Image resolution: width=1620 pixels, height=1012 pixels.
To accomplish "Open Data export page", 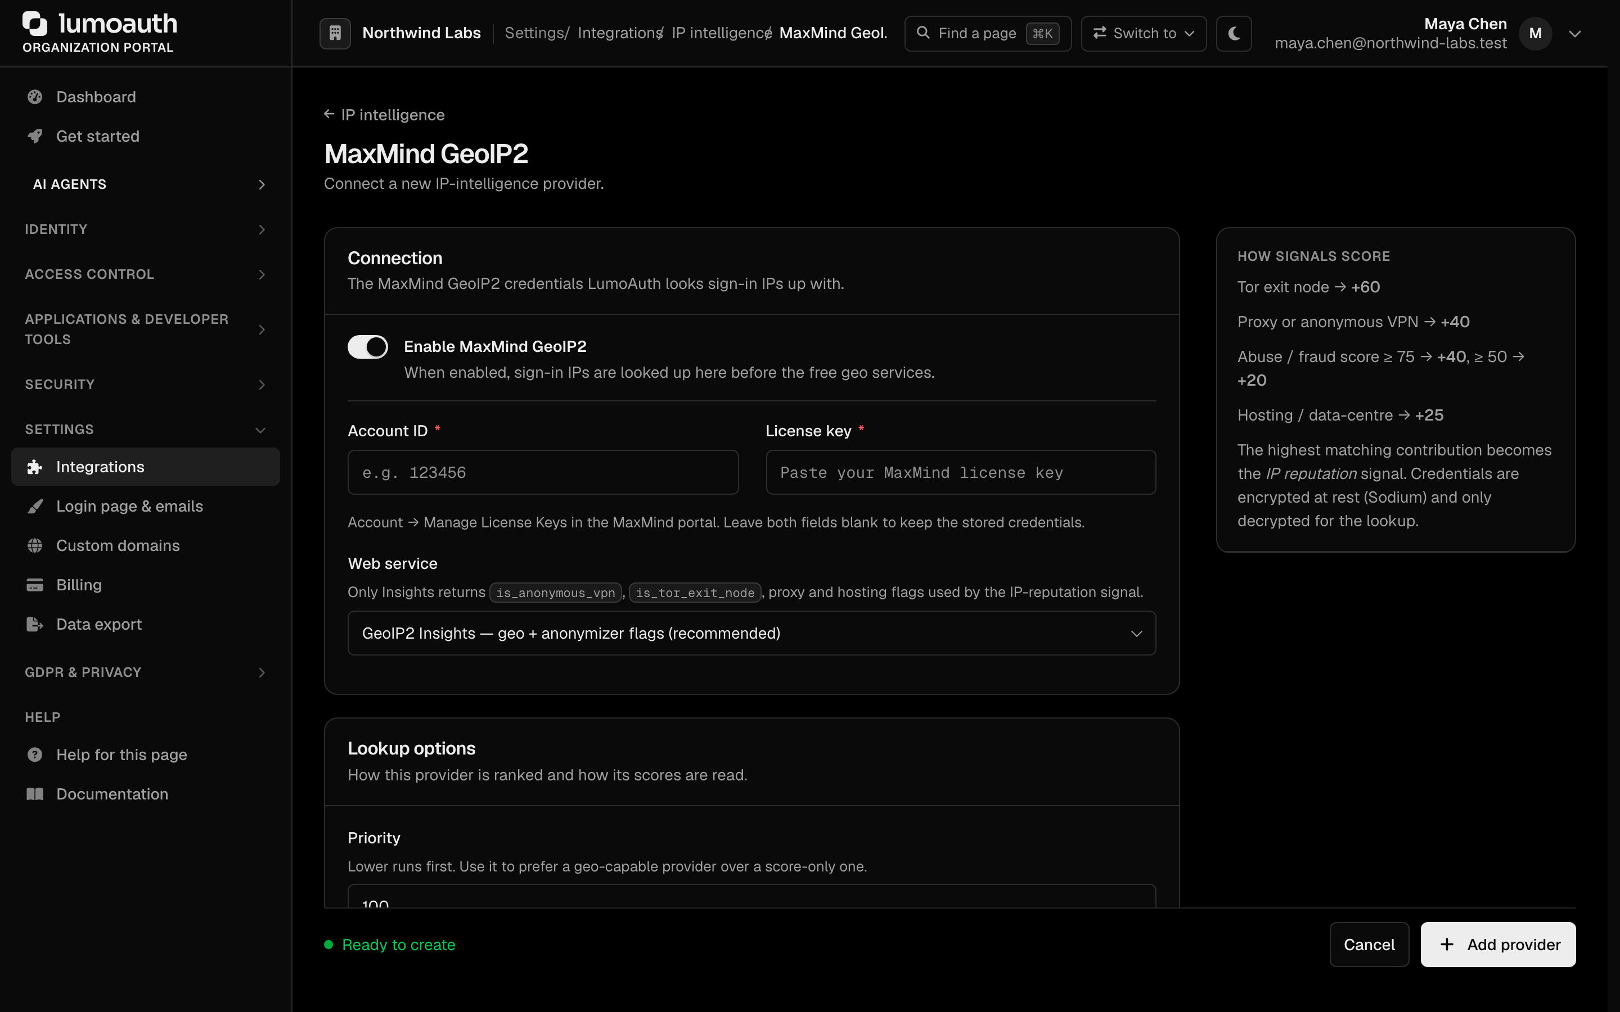I will coord(145,625).
